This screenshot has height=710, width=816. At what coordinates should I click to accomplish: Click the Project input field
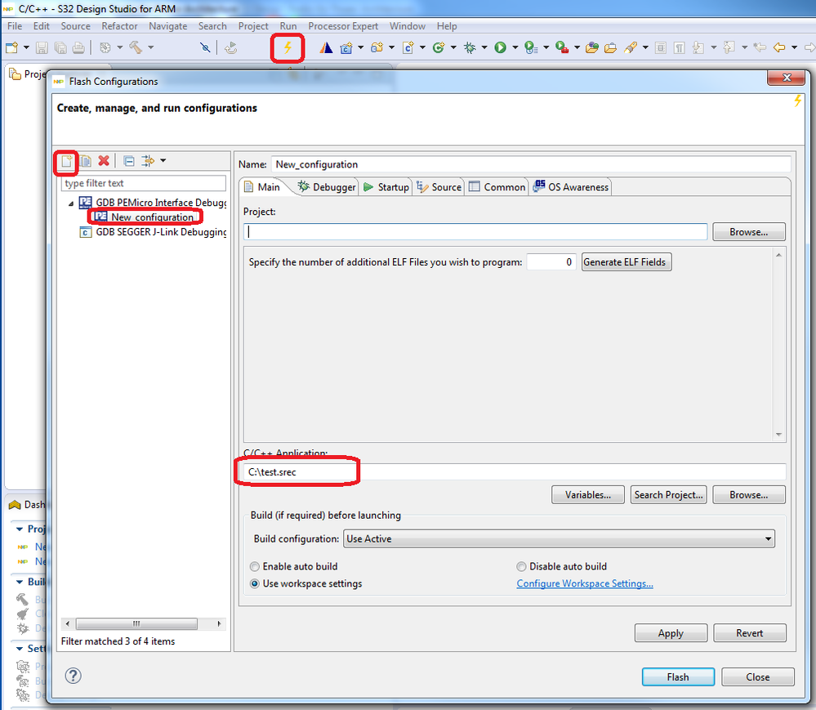(475, 232)
